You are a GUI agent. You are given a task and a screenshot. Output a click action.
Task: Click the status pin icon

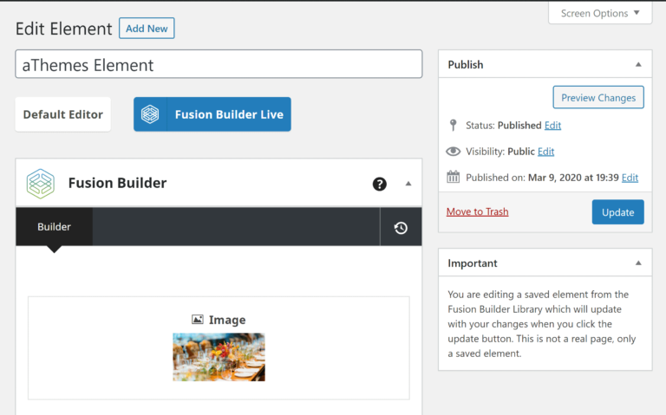coord(453,125)
